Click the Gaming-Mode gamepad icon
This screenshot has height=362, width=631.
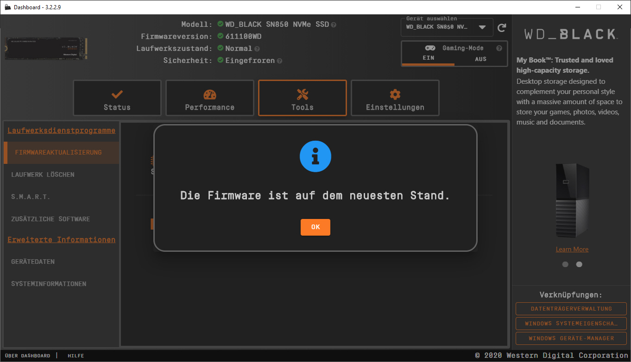click(430, 48)
